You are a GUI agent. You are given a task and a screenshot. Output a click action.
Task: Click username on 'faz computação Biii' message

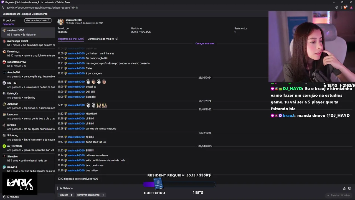pyautogui.click(x=76, y=58)
